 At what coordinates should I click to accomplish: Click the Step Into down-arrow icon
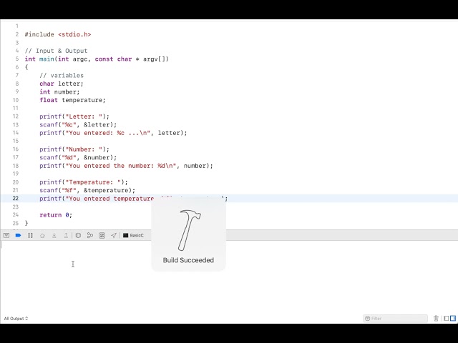tap(54, 235)
